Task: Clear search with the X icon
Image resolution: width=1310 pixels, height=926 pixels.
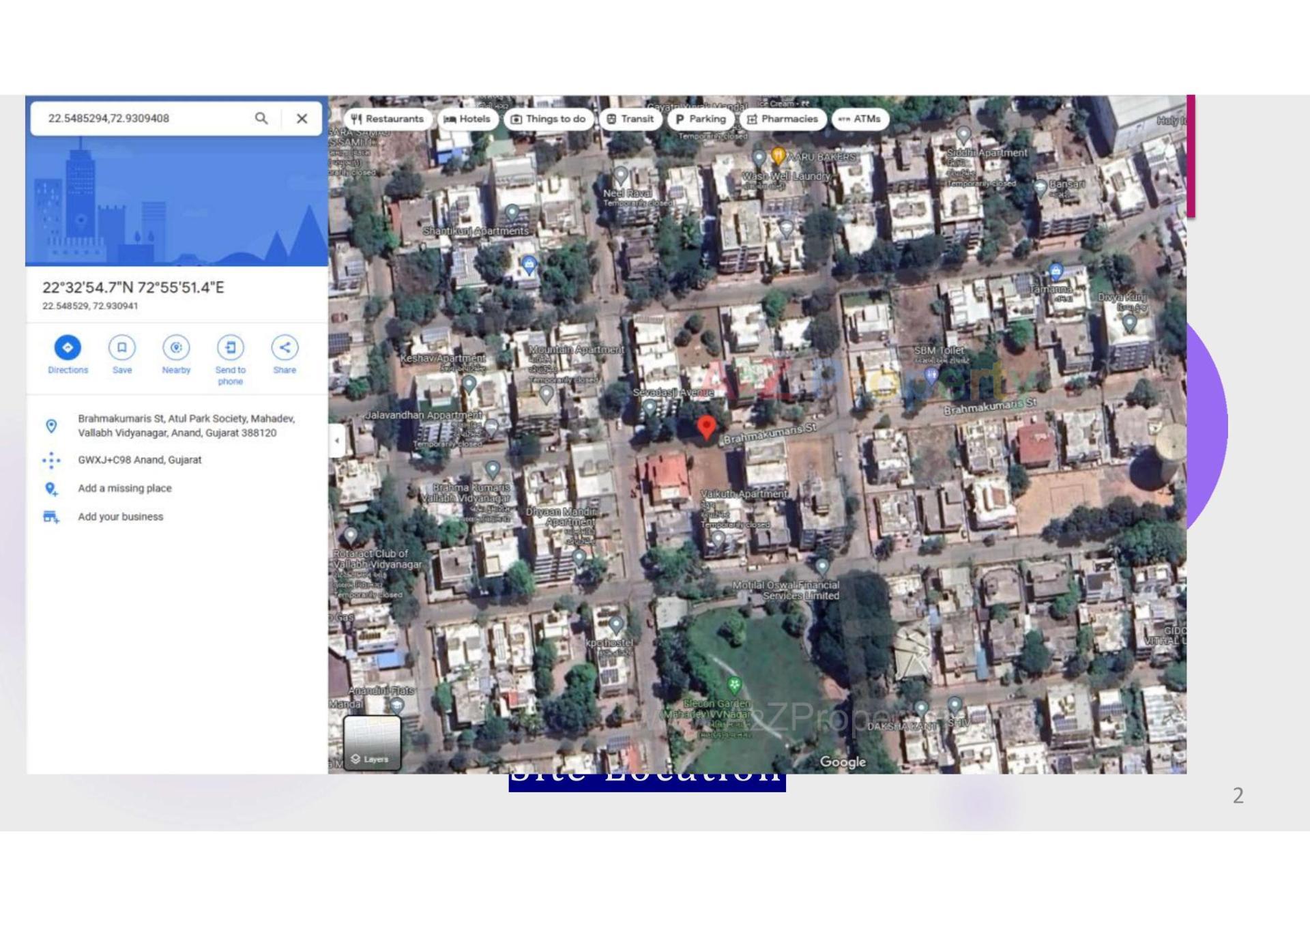Action: (x=302, y=118)
